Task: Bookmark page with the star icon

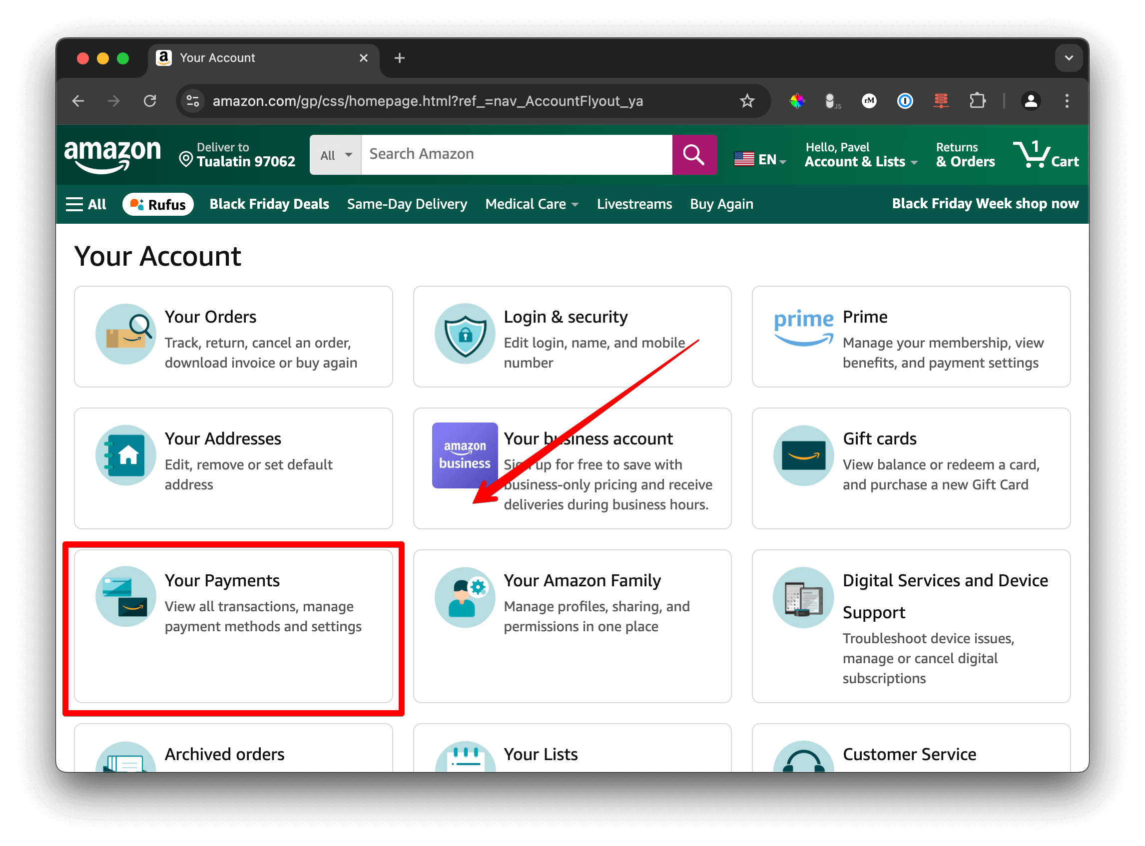Action: click(x=747, y=101)
